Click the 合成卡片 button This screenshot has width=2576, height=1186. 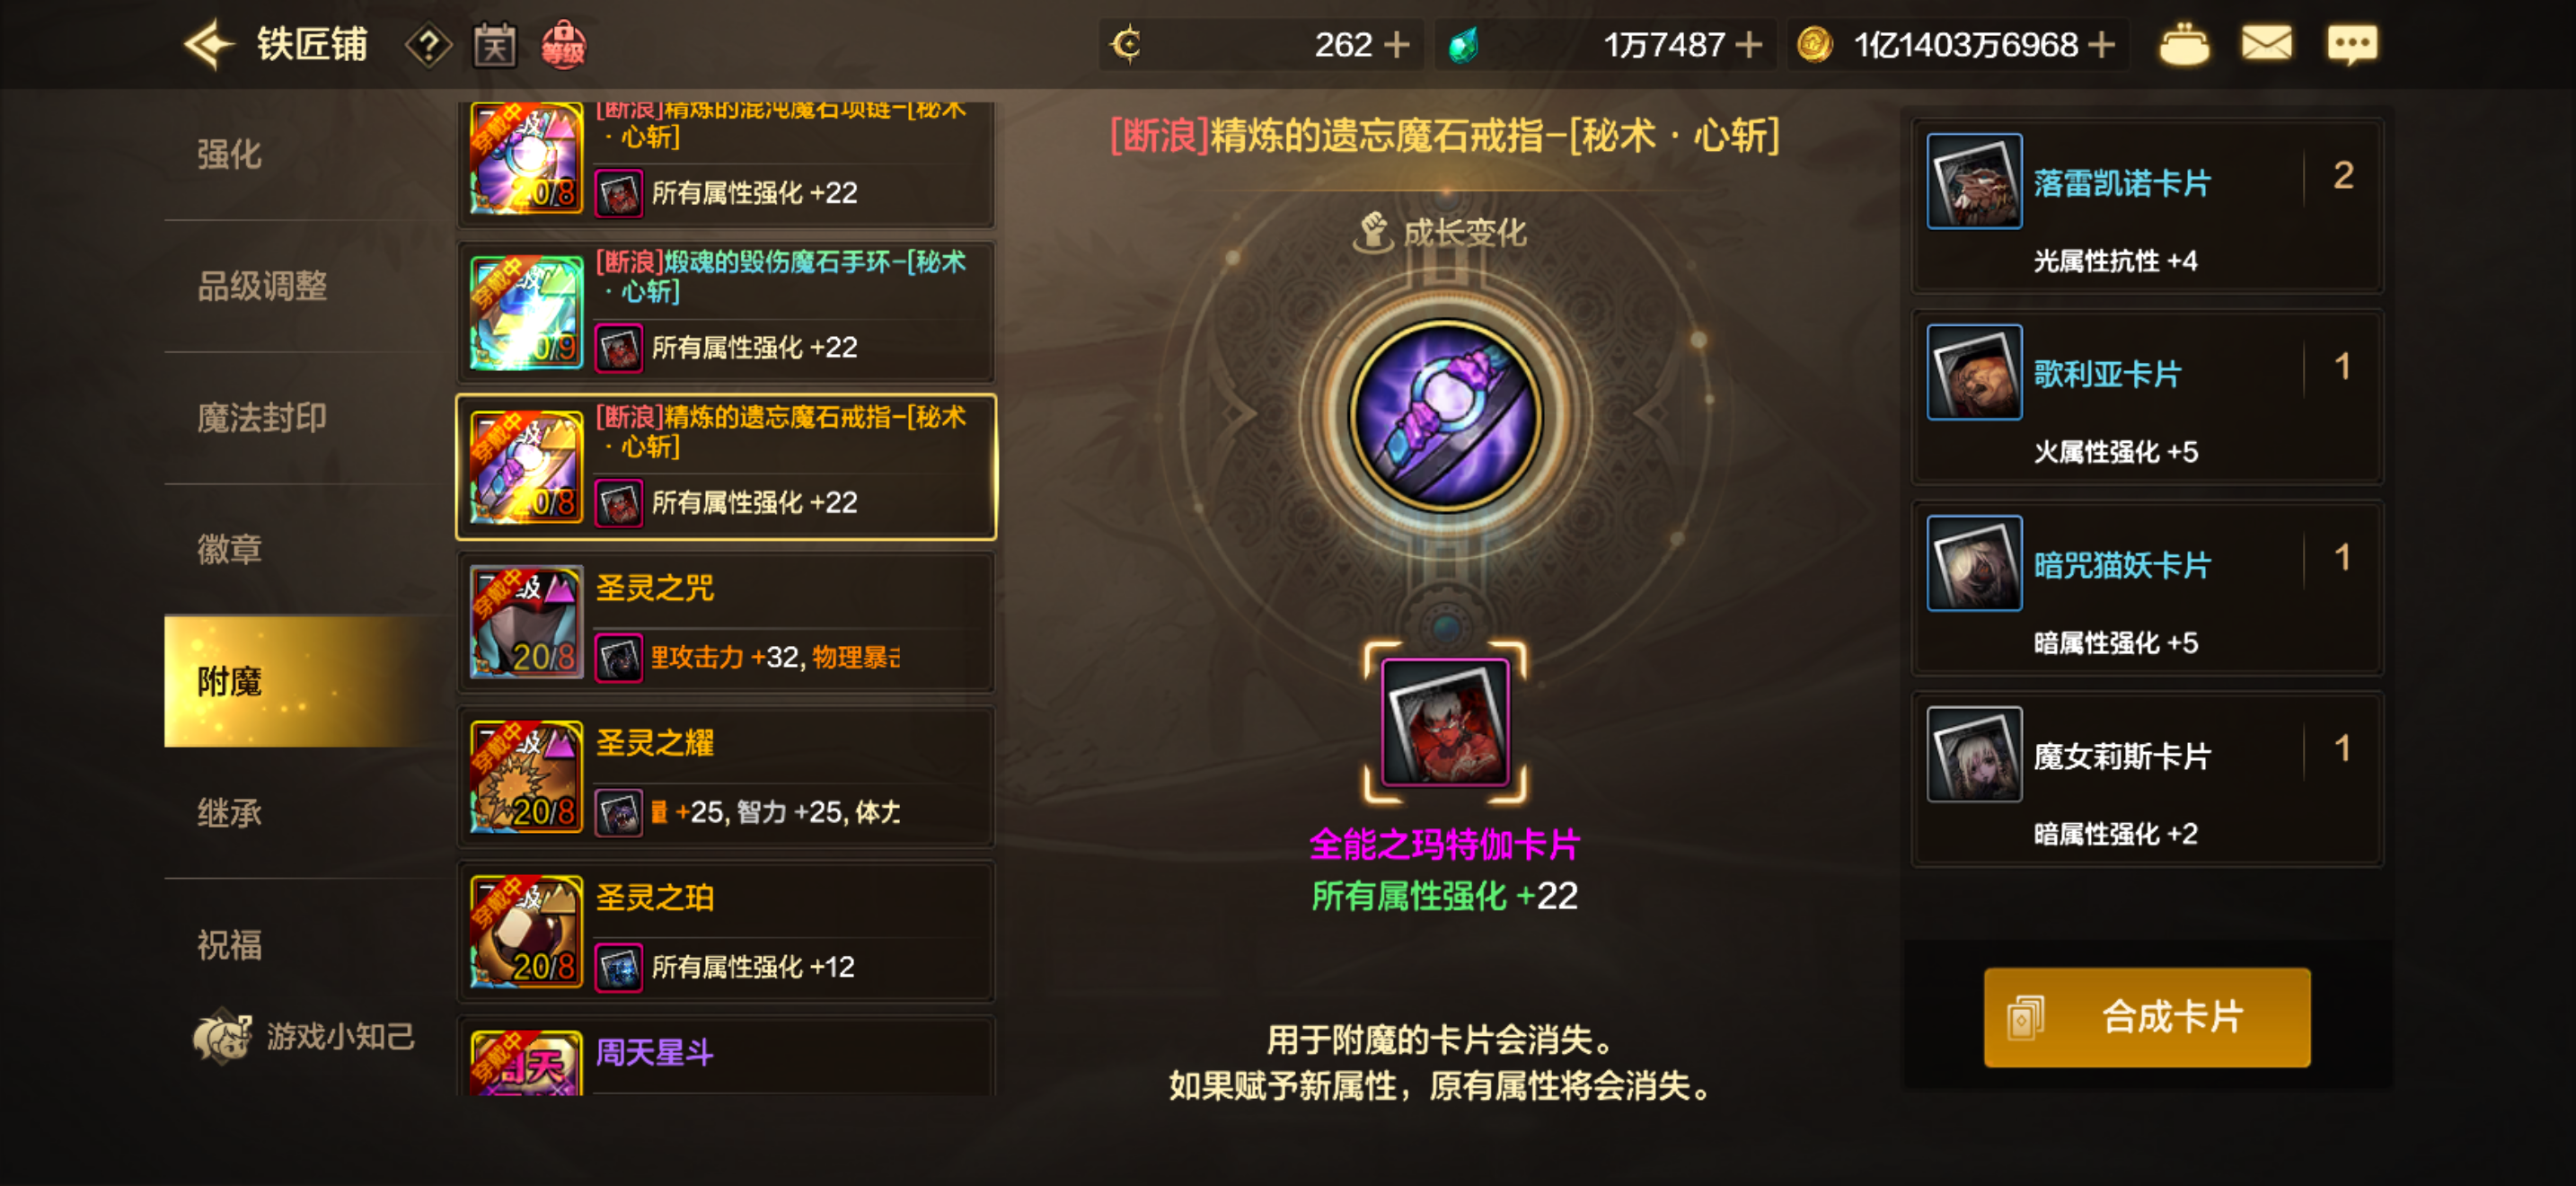click(x=2147, y=1017)
